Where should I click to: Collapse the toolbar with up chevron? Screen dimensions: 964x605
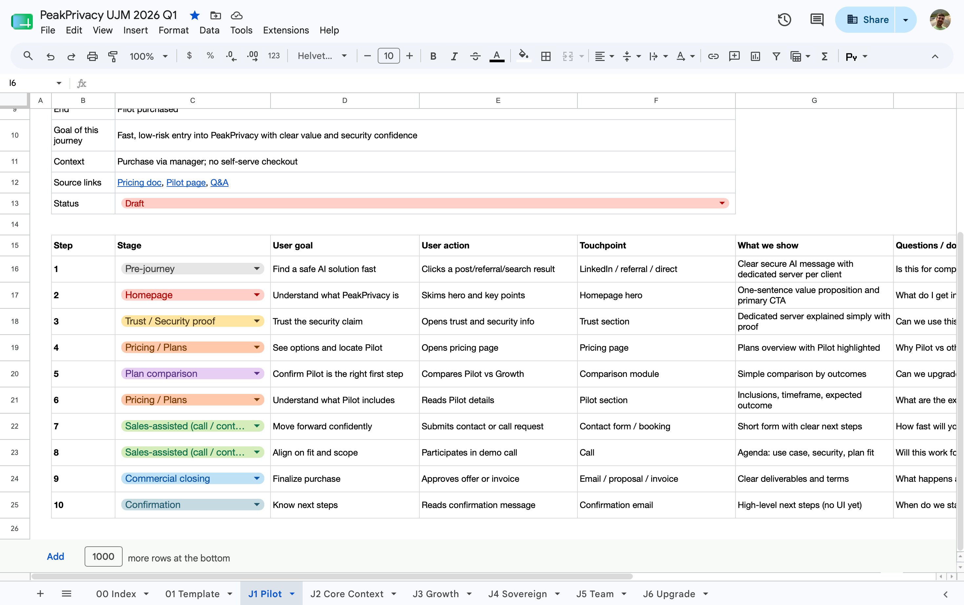(935, 56)
